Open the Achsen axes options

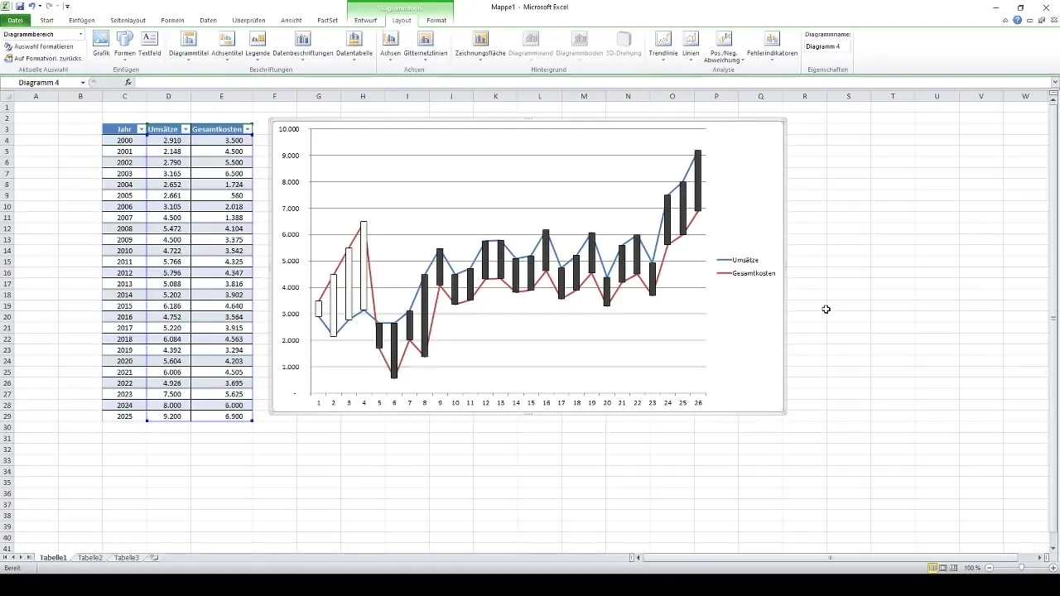tap(390, 46)
